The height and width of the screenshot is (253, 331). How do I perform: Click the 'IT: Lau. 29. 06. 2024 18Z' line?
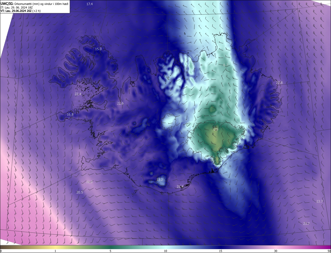(17, 7)
